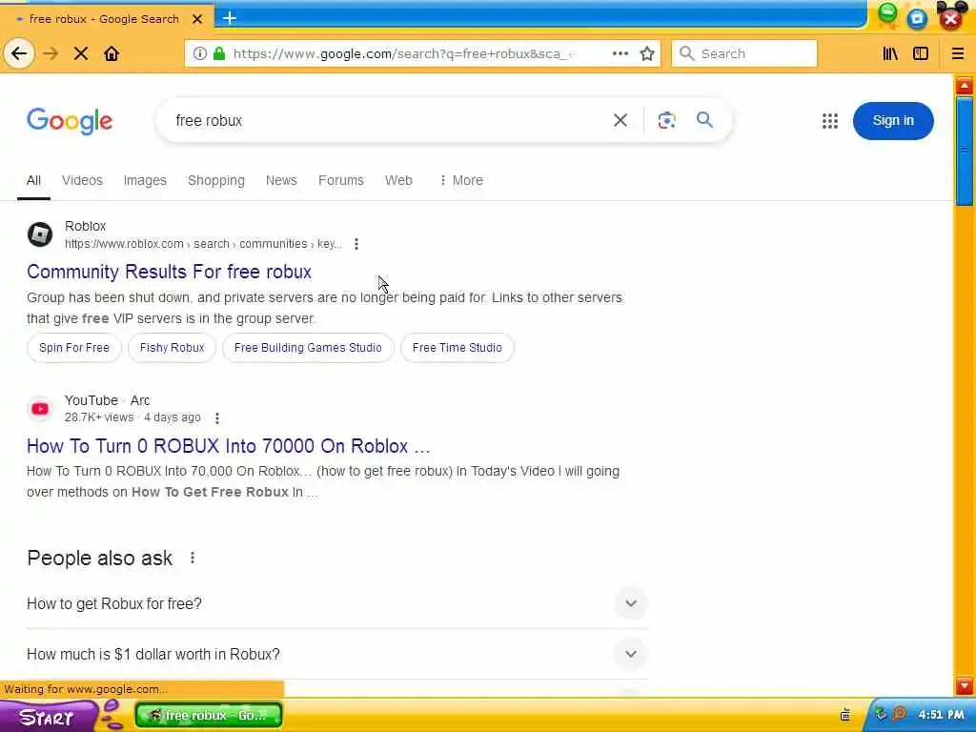The width and height of the screenshot is (976, 732).
Task: Open People also ask options dots
Action: 193,558
